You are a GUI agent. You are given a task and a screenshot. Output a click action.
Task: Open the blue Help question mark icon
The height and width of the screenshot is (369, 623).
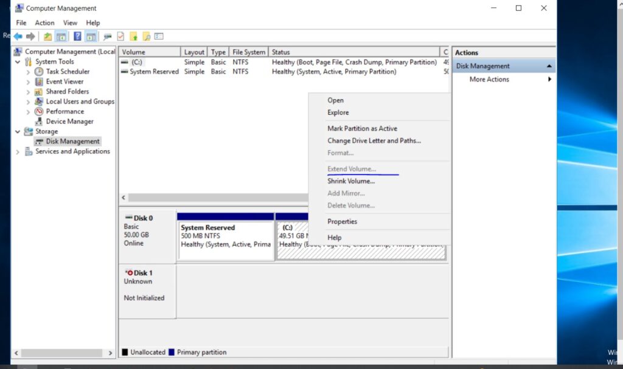(x=77, y=36)
